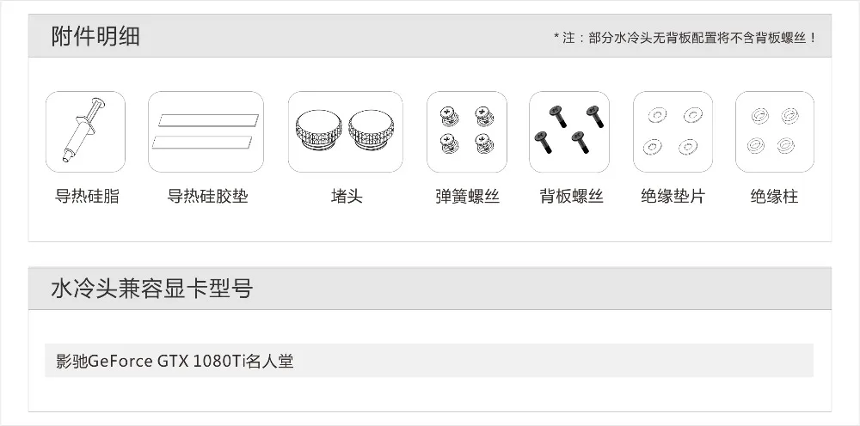Select the 背板螺丝 caption

pyautogui.click(x=572, y=196)
